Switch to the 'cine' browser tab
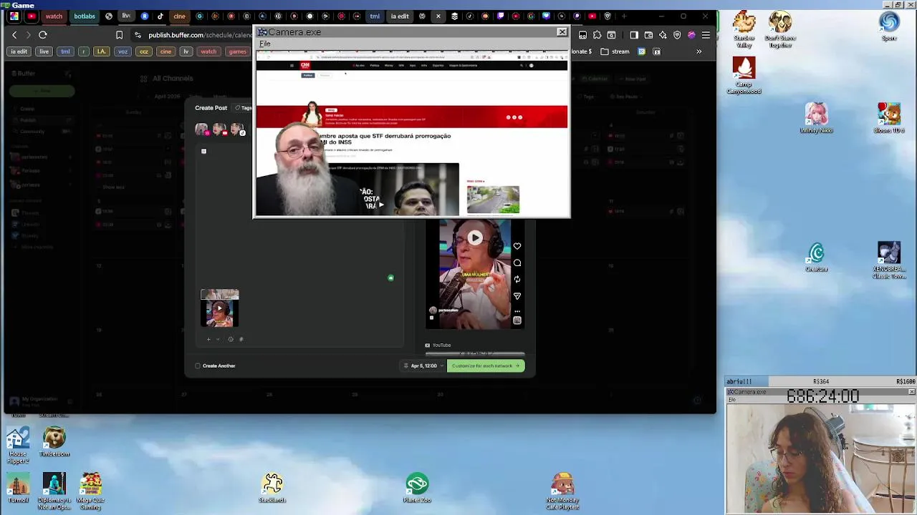This screenshot has height=515, width=917. pos(179,16)
